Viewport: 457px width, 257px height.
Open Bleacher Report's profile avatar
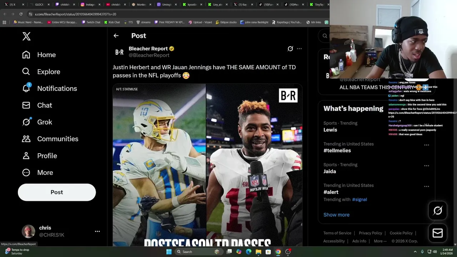click(119, 52)
